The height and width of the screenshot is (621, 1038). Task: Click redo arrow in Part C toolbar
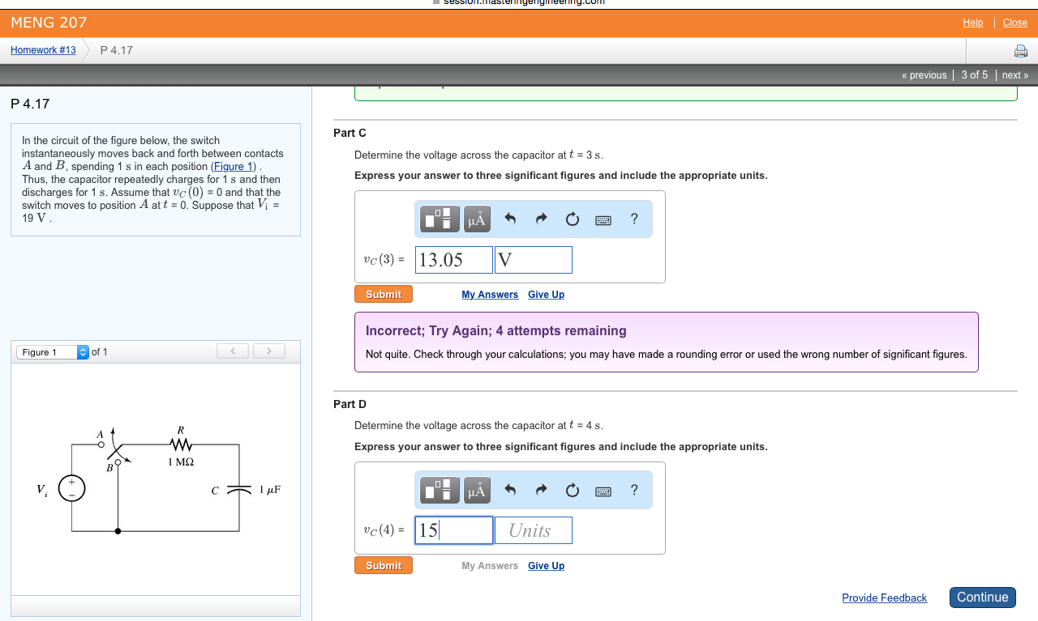coord(541,219)
